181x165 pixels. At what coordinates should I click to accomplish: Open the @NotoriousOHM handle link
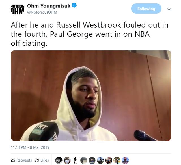42,12
